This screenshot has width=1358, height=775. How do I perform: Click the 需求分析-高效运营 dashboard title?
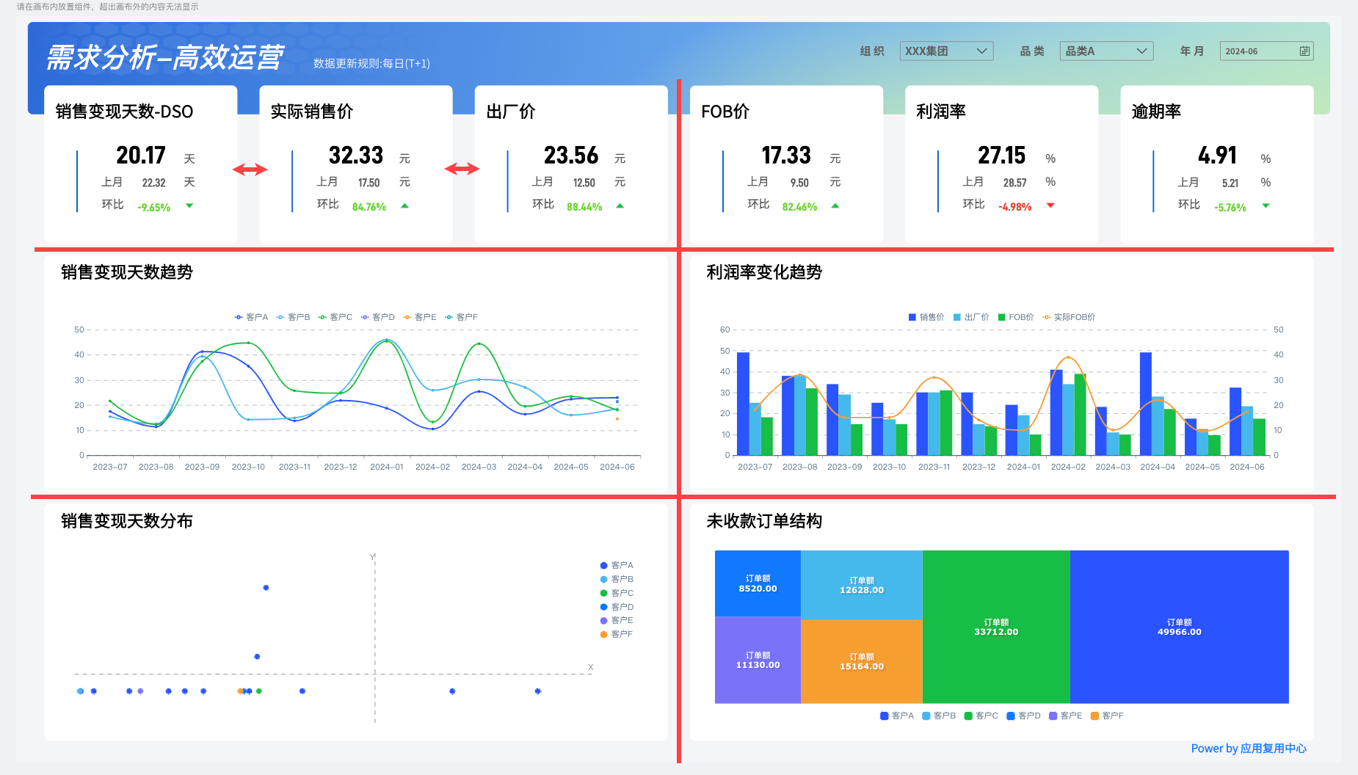(x=164, y=57)
